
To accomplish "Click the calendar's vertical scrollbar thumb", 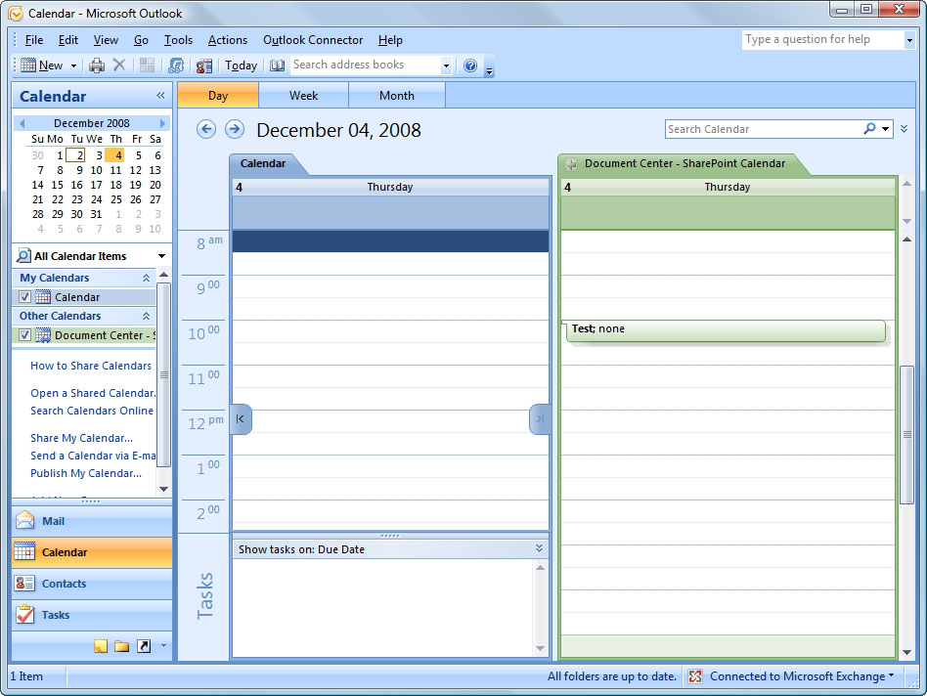I will (x=906, y=434).
